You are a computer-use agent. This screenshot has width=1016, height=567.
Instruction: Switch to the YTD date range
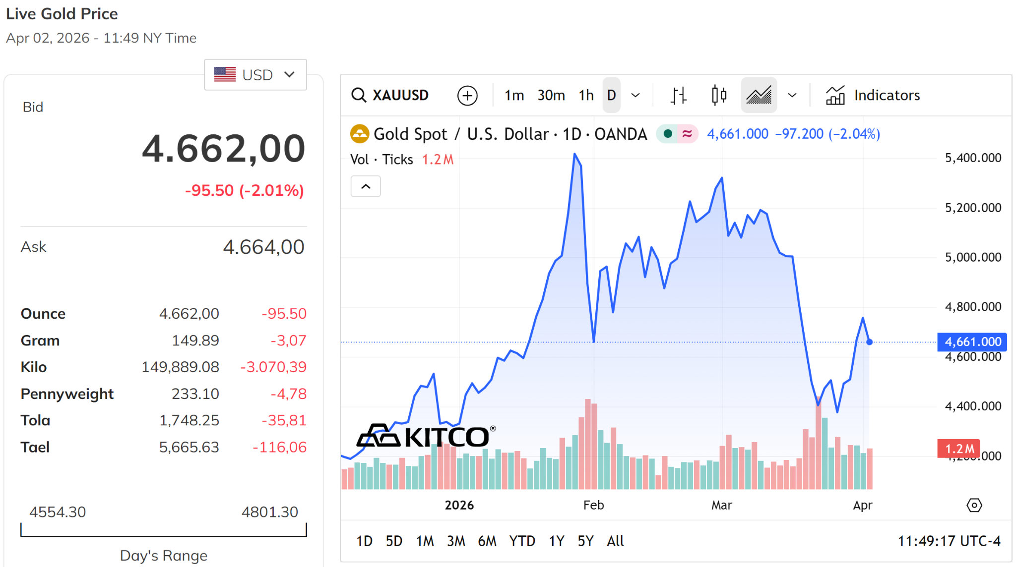(522, 541)
